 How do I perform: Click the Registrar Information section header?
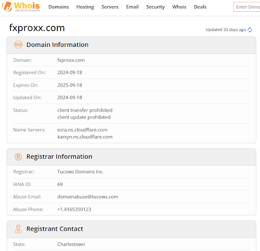132,157
